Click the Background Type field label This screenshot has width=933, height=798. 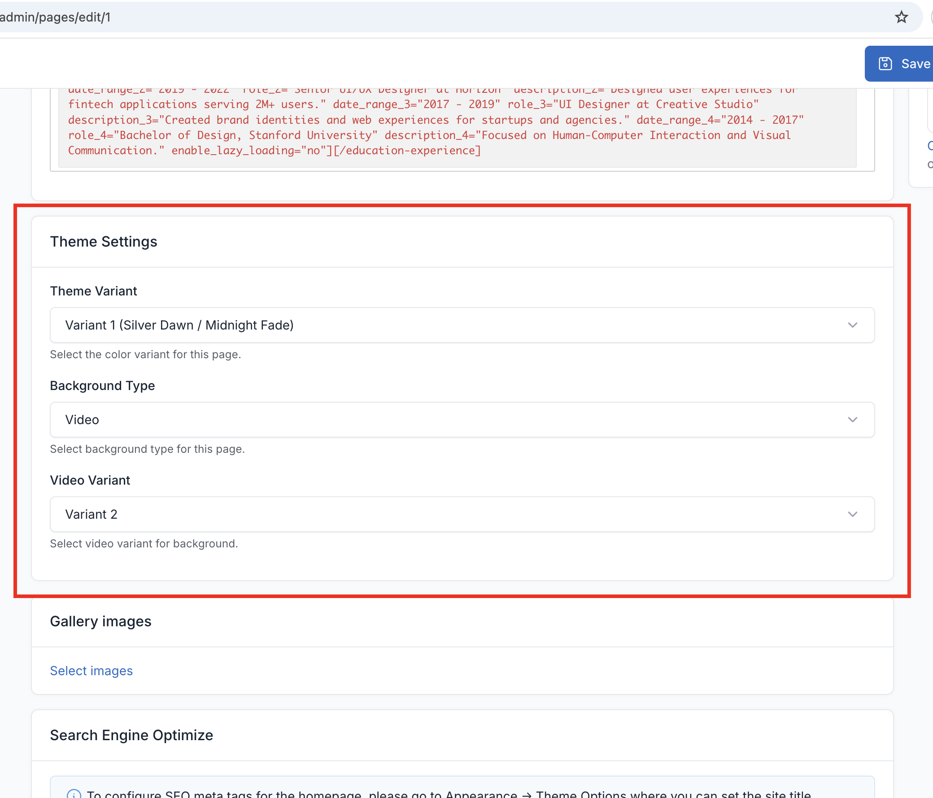point(102,386)
